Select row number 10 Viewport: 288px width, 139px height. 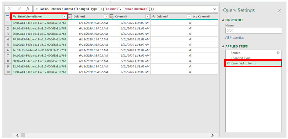[8, 72]
